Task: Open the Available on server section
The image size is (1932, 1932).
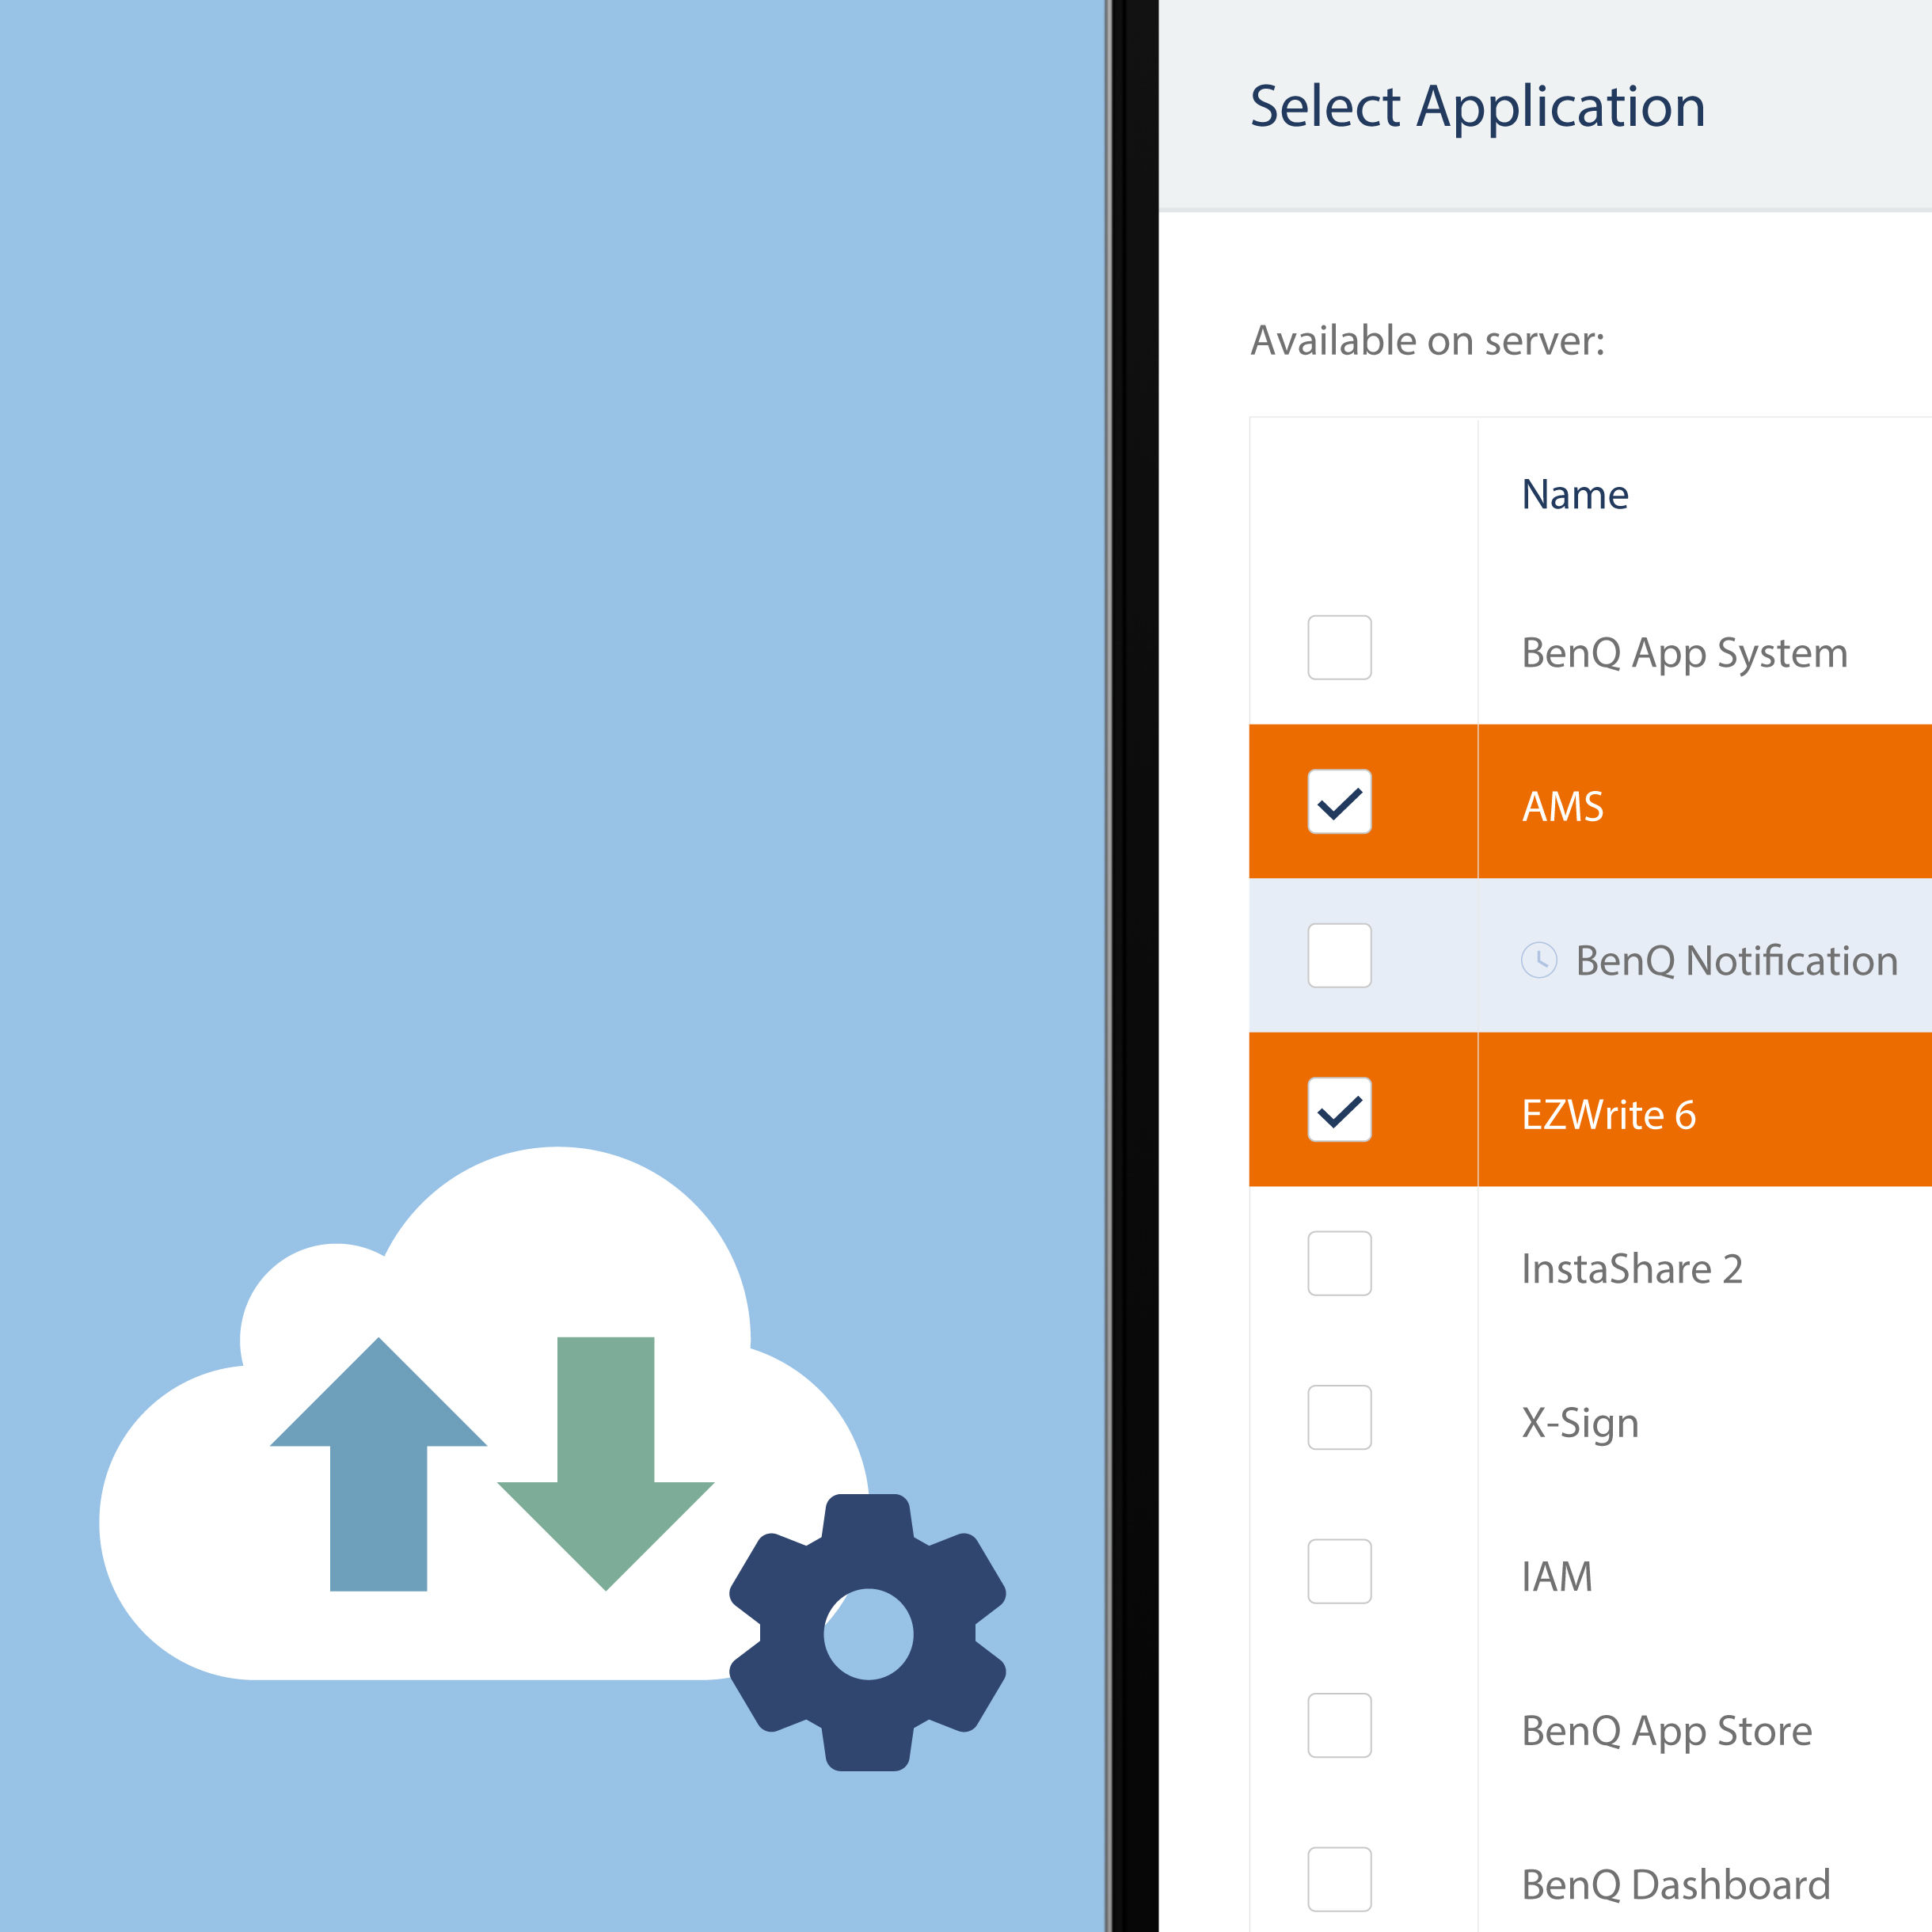Action: (1426, 340)
